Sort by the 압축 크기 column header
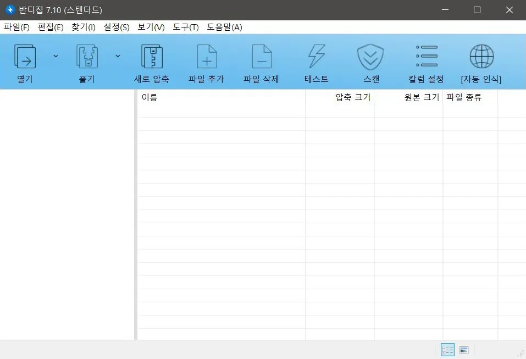 (x=340, y=97)
